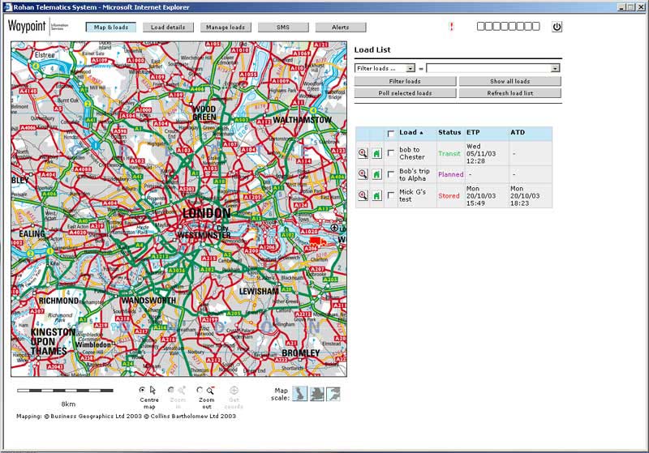Click magnifier icon for 'Mick G's test'
649x453 pixels.
click(x=363, y=195)
